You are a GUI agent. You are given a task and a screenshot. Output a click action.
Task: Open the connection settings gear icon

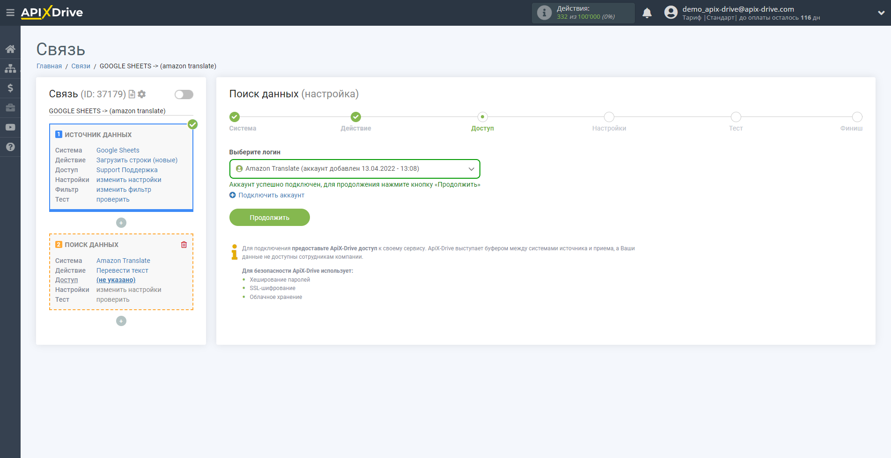tap(142, 95)
